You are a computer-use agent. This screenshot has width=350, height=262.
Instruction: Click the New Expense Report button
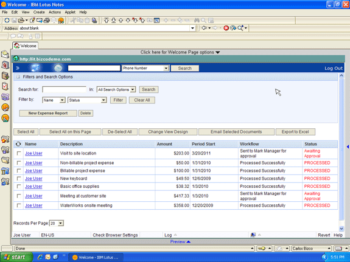(48, 113)
